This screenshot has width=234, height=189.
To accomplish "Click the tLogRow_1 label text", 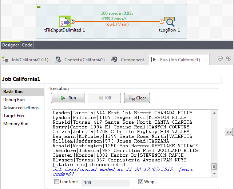I will (169, 30).
